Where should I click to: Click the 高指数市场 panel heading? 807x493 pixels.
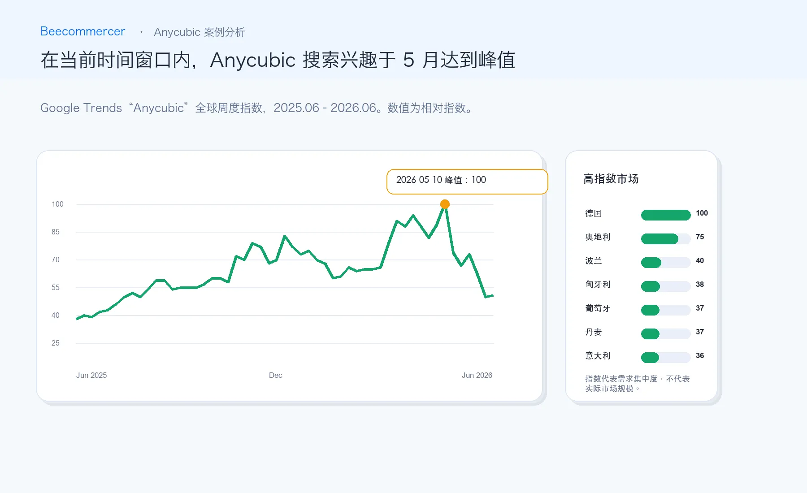point(611,179)
